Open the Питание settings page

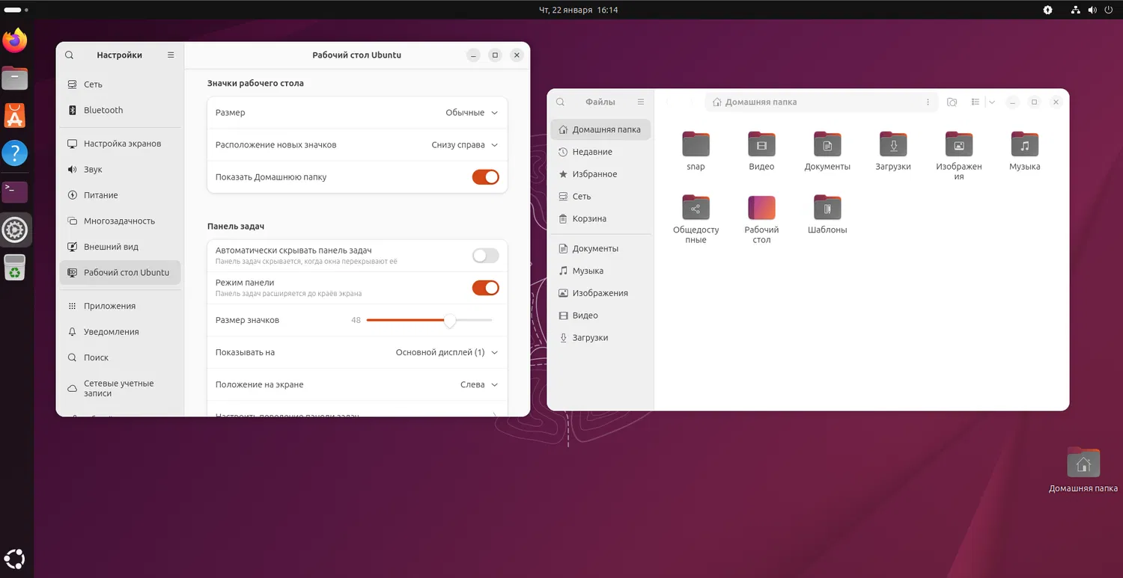click(120, 195)
